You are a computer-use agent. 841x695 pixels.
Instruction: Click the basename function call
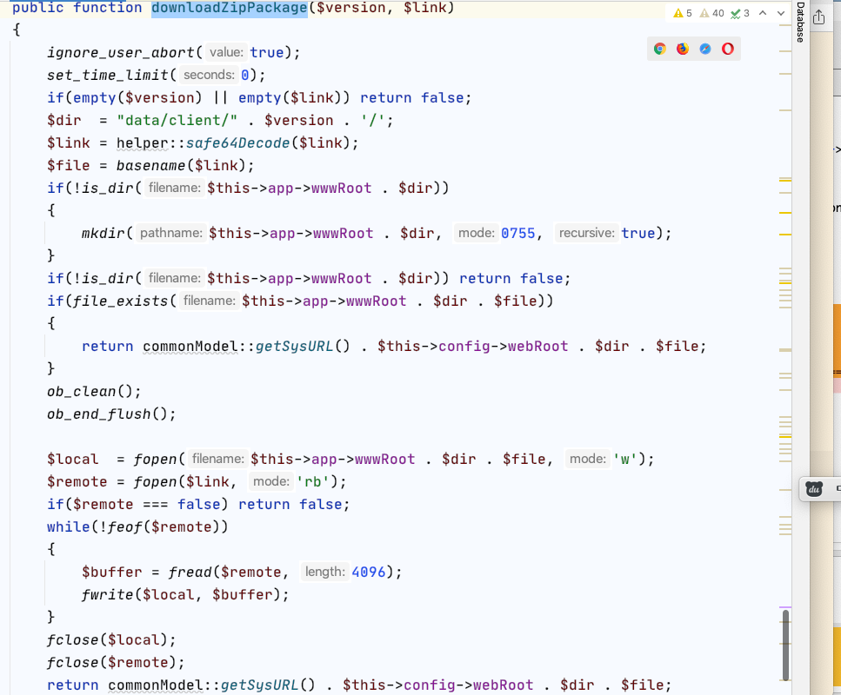click(151, 166)
